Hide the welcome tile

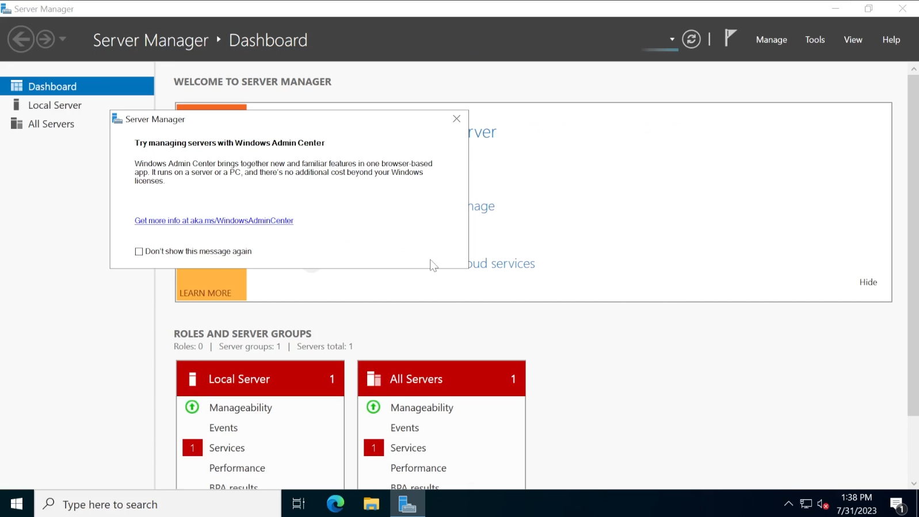pyautogui.click(x=868, y=282)
